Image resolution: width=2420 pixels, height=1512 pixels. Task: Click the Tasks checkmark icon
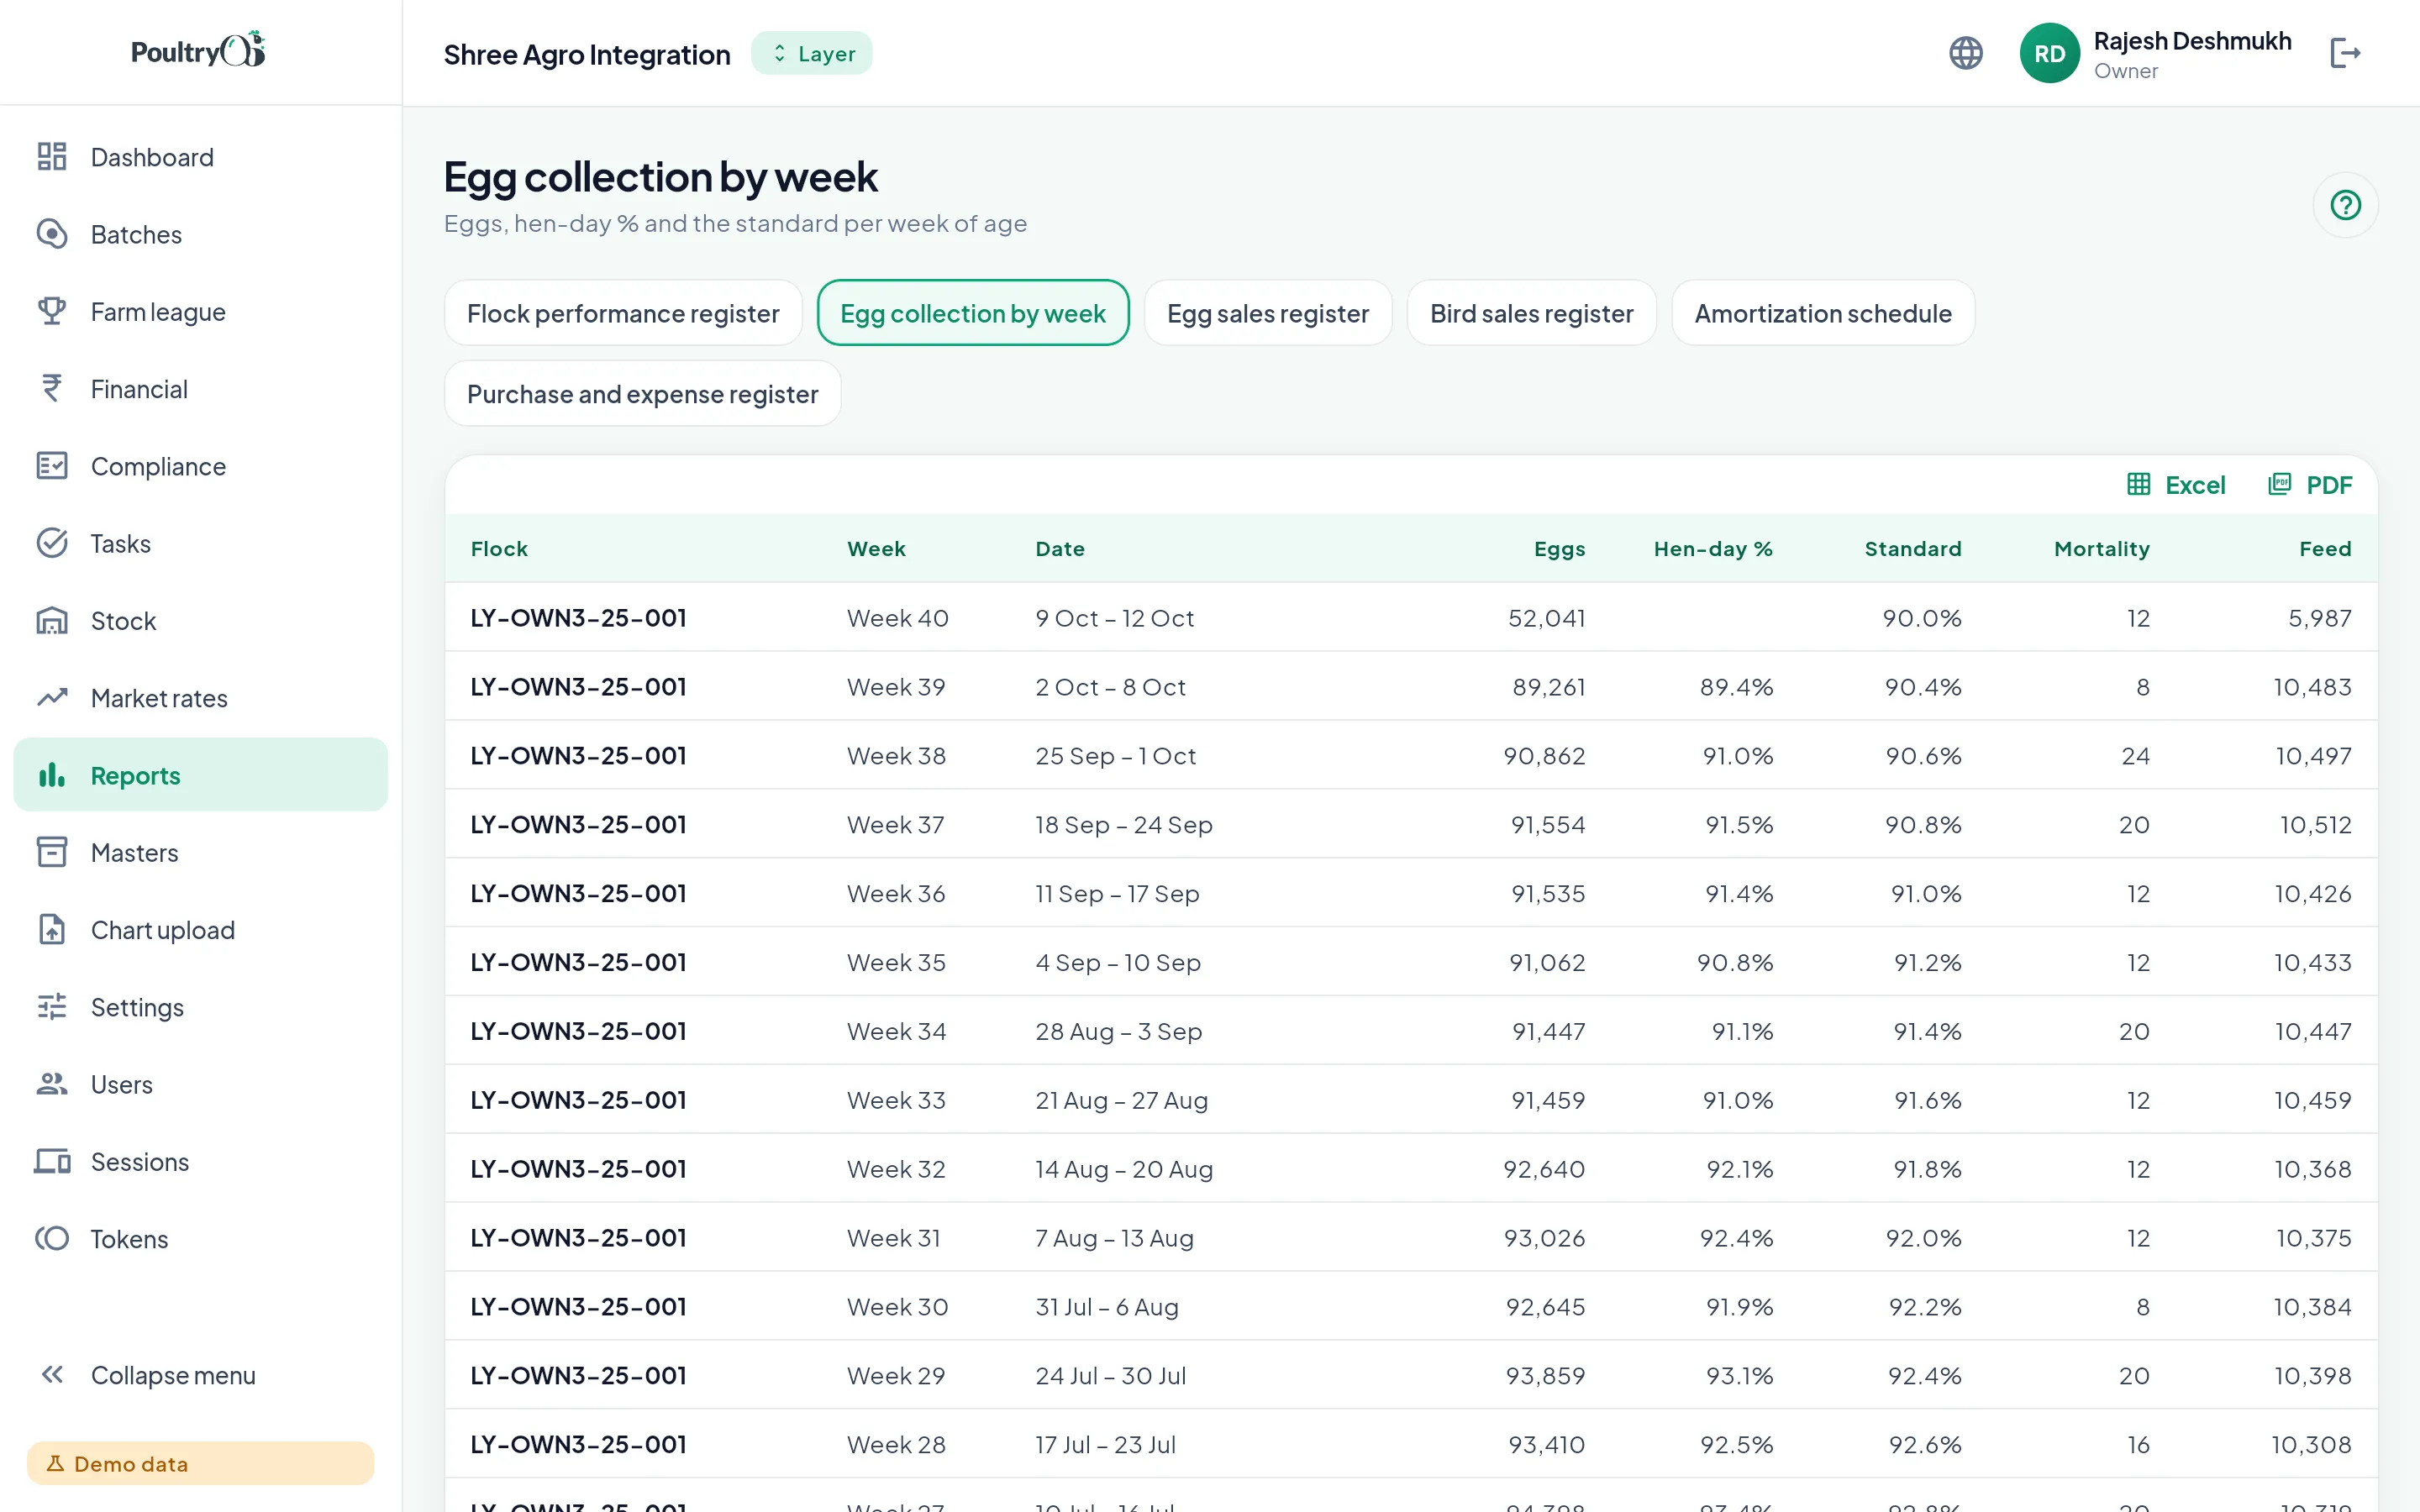point(52,543)
